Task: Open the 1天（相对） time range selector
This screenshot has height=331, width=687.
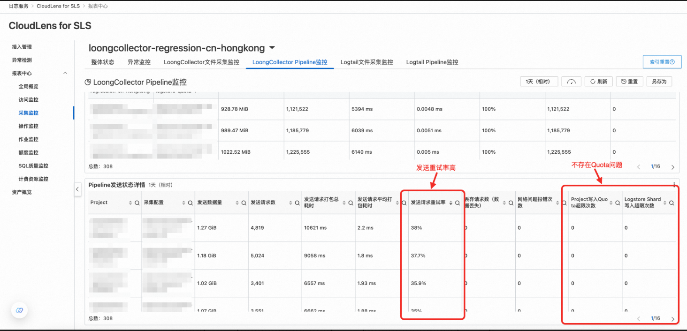Action: point(539,82)
